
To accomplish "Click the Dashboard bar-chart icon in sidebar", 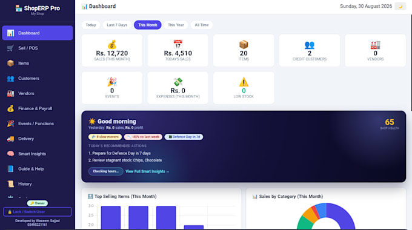I will tap(10, 33).
